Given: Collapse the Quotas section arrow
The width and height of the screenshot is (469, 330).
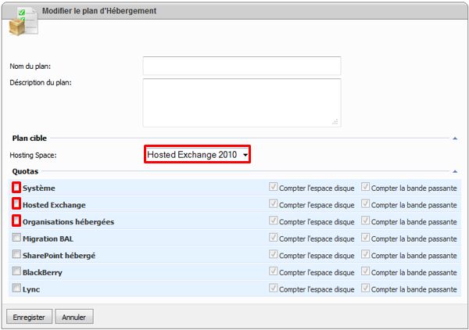Looking at the screenshot, I should click(455, 170).
